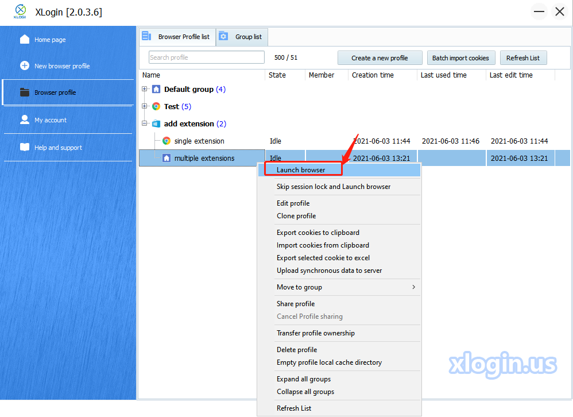Choose Export cookies to clipboard
Viewport: 573px width, 417px height.
[x=339, y=233]
